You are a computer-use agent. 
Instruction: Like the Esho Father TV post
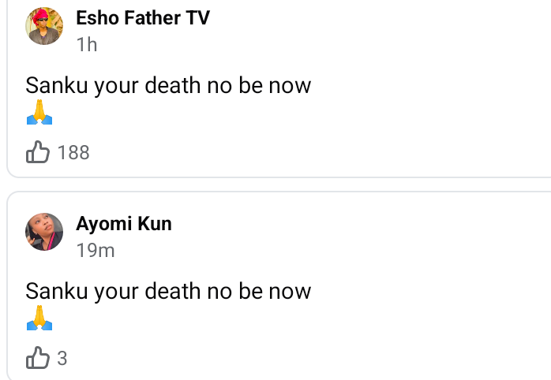pos(38,151)
